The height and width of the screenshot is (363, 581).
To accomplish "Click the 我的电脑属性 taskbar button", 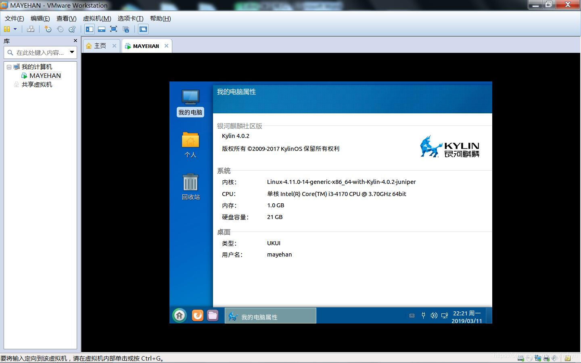I will [270, 316].
